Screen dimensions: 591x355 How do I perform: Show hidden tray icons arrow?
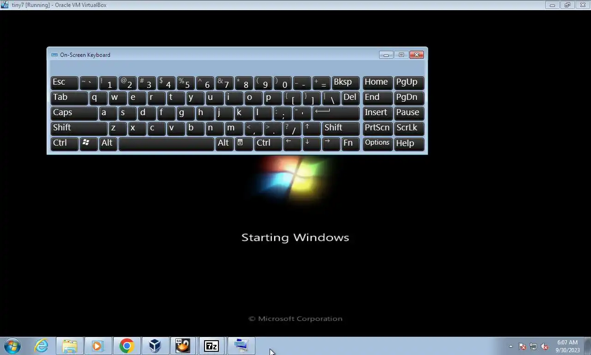pyautogui.click(x=511, y=346)
